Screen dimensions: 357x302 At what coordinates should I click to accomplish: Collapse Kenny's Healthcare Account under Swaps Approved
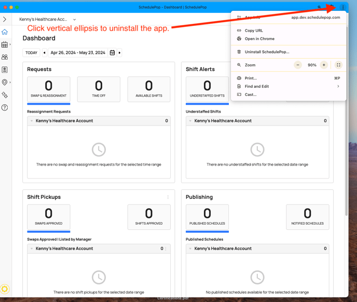click(32, 249)
